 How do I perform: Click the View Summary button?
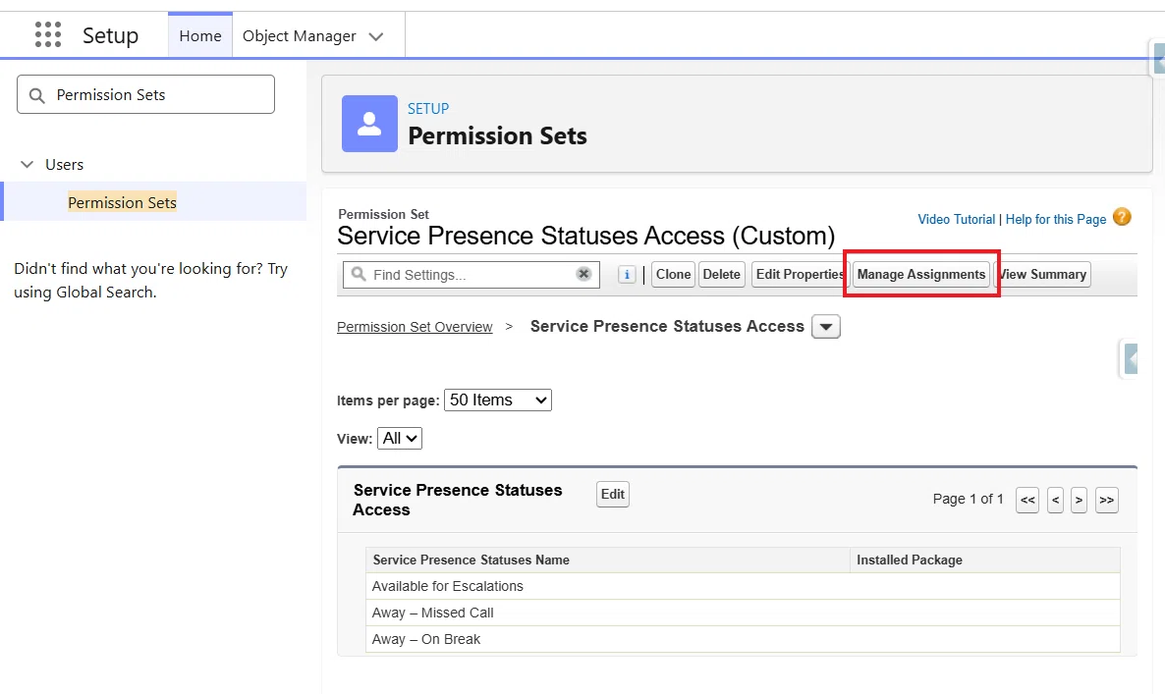point(1042,274)
